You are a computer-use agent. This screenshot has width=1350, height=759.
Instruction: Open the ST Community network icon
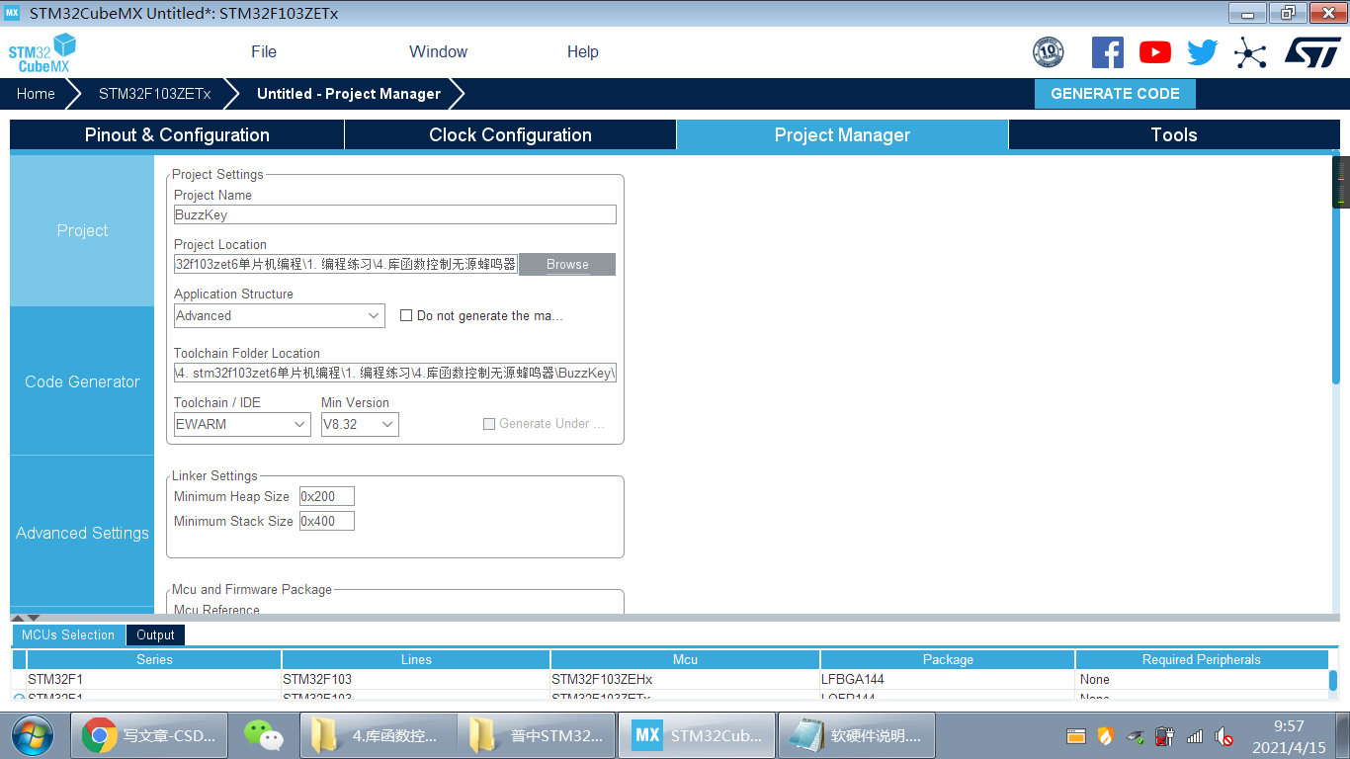[1250, 52]
